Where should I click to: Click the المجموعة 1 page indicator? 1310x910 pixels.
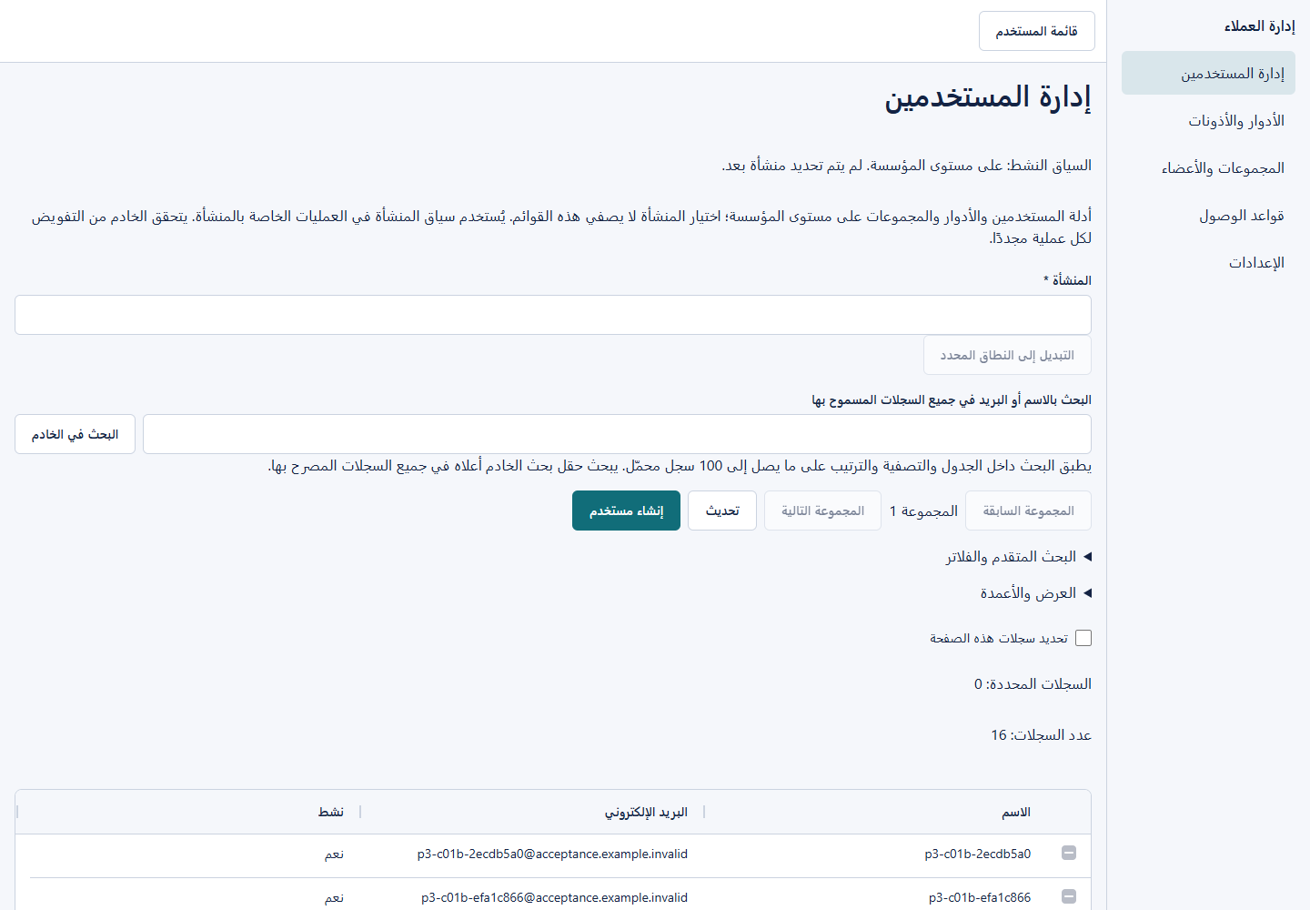pos(923,511)
